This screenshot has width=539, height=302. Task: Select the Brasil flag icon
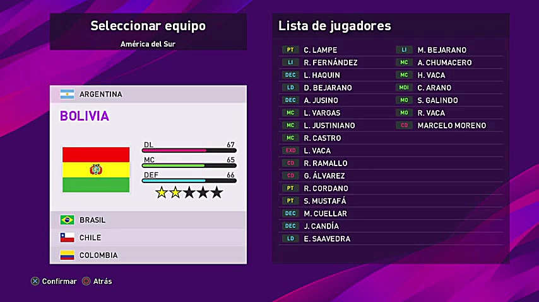tap(68, 220)
